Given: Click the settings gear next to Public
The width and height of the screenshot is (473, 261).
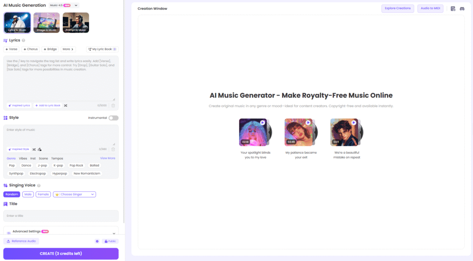Looking at the screenshot, I should pos(97,241).
